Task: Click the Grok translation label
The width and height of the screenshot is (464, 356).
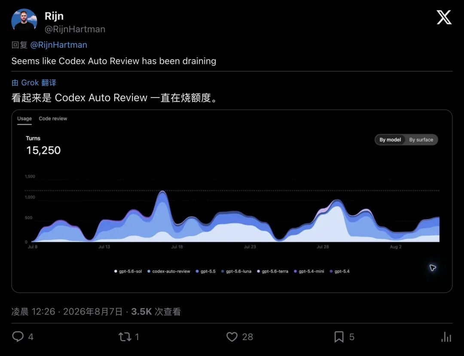Action: (34, 82)
